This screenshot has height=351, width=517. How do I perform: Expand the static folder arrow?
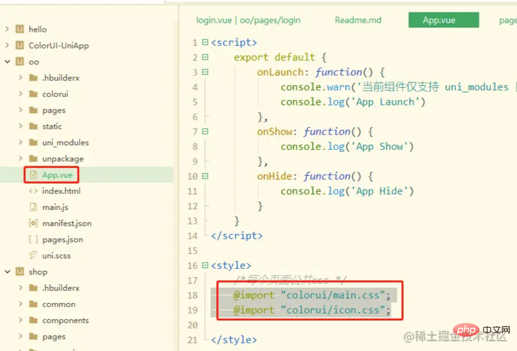tap(21, 126)
